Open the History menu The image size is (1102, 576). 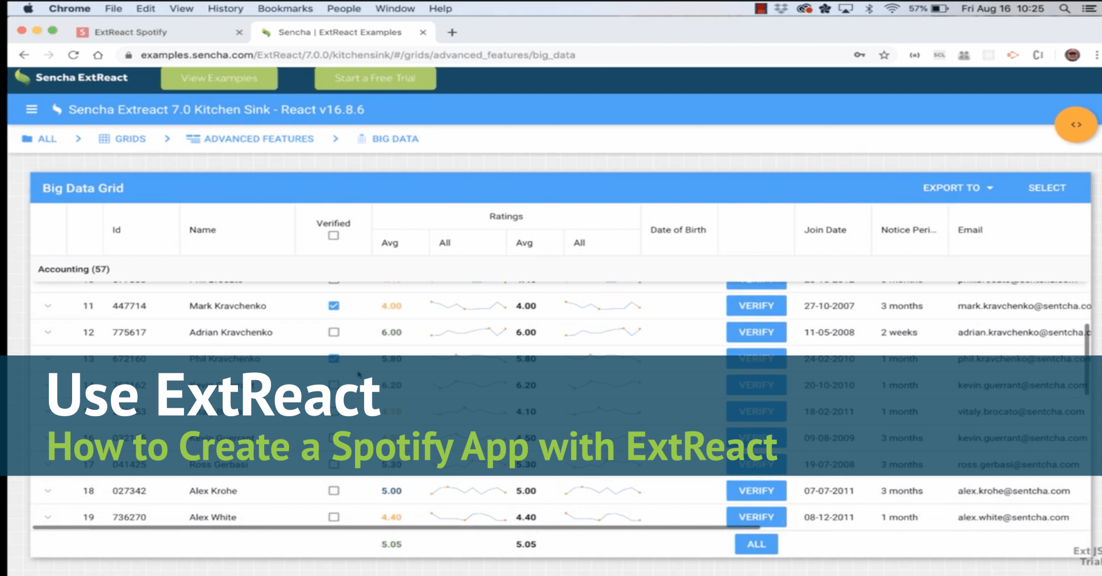pos(225,9)
